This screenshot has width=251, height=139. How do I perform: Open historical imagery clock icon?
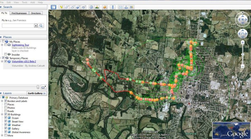(x=91, y=7)
